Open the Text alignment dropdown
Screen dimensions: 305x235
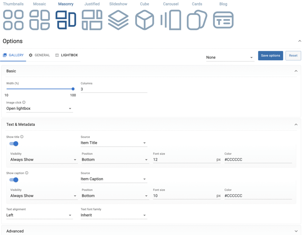39,215
